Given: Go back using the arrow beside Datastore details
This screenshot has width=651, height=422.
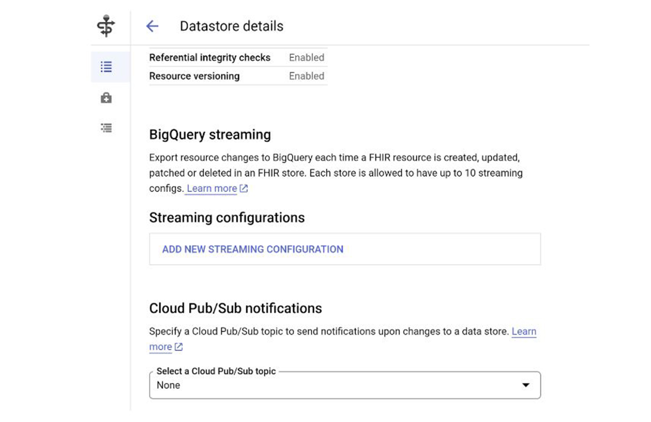Looking at the screenshot, I should [x=152, y=26].
